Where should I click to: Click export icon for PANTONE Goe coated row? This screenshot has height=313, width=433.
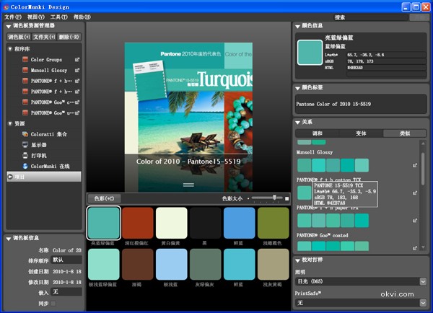pos(415,248)
